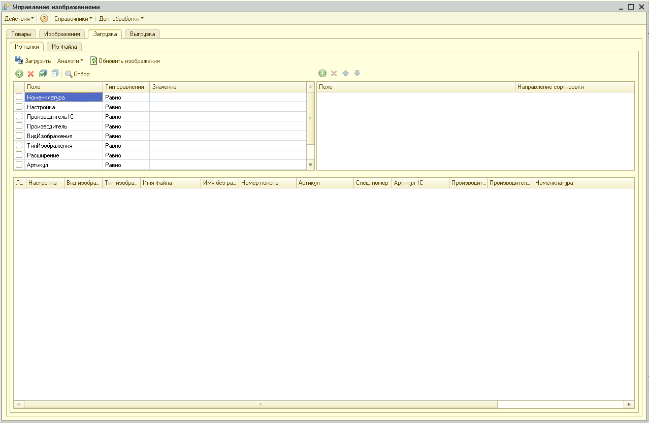Click the move sort field up arrow
649x423 pixels.
(x=345, y=74)
